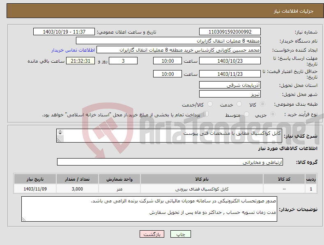Click the ردیف column header
The width and height of the screenshot is (324, 245).
coord(311,179)
